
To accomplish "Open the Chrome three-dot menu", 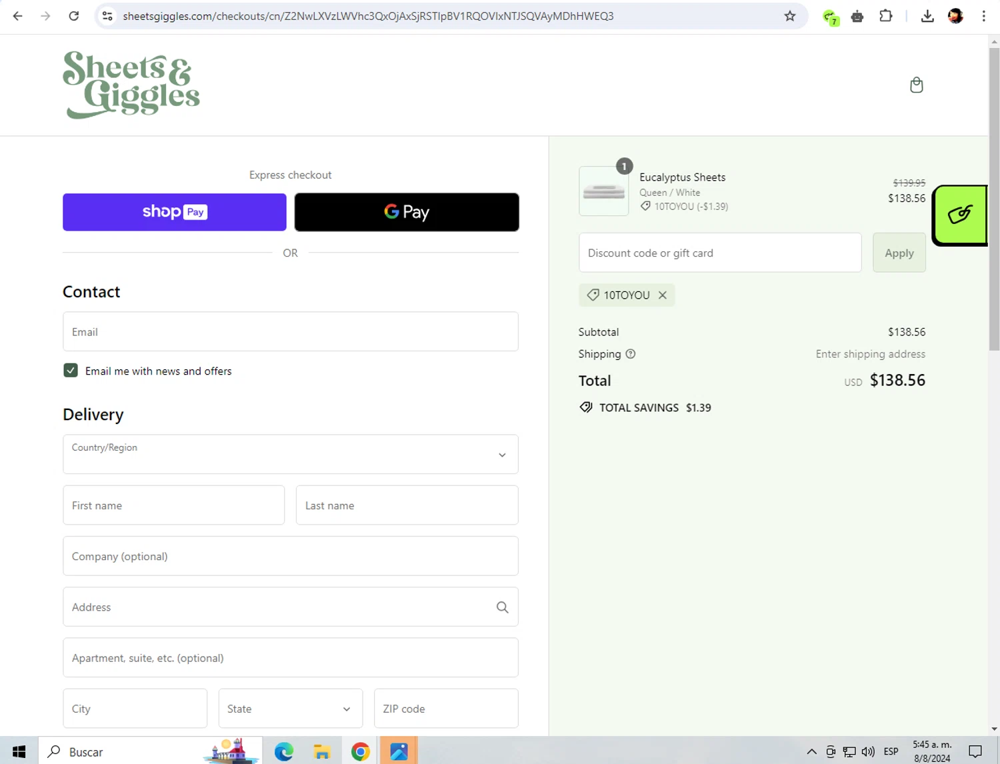I will (984, 16).
